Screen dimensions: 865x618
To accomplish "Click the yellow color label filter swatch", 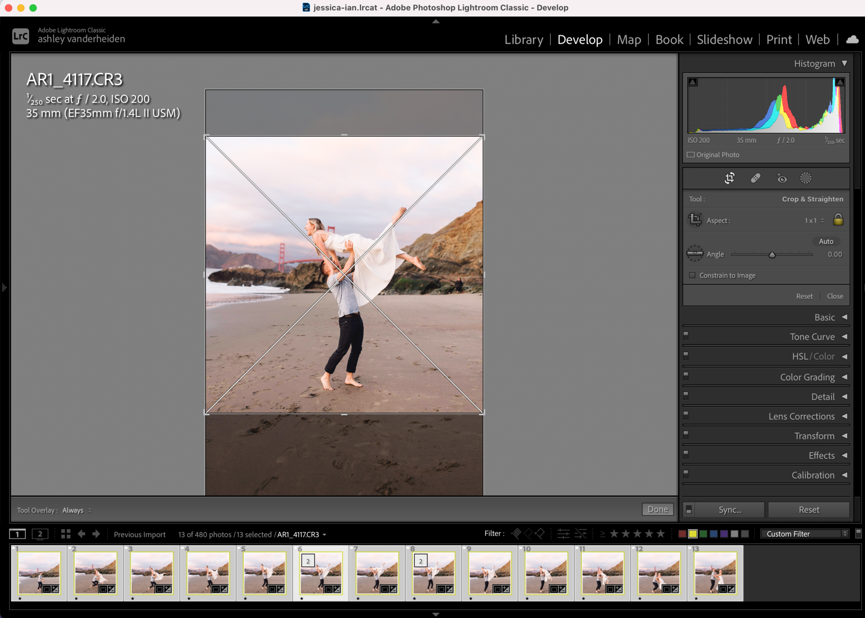I will pyautogui.click(x=693, y=534).
